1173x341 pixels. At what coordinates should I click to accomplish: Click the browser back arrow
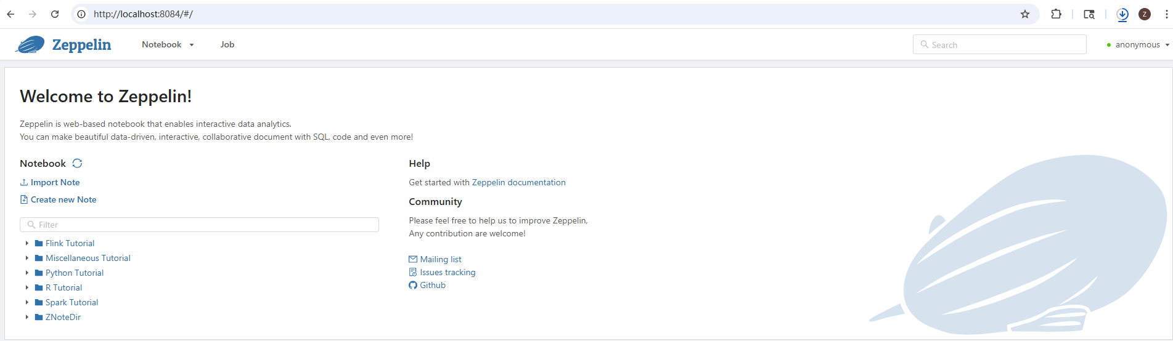10,14
